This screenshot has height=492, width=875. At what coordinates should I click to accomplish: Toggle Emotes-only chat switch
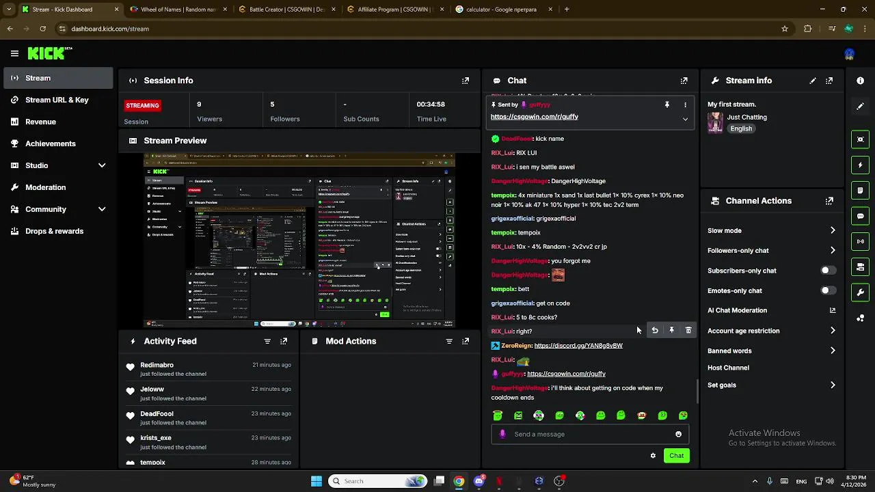[828, 290]
